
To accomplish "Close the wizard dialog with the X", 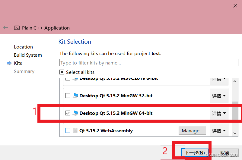I will tap(235, 6).
